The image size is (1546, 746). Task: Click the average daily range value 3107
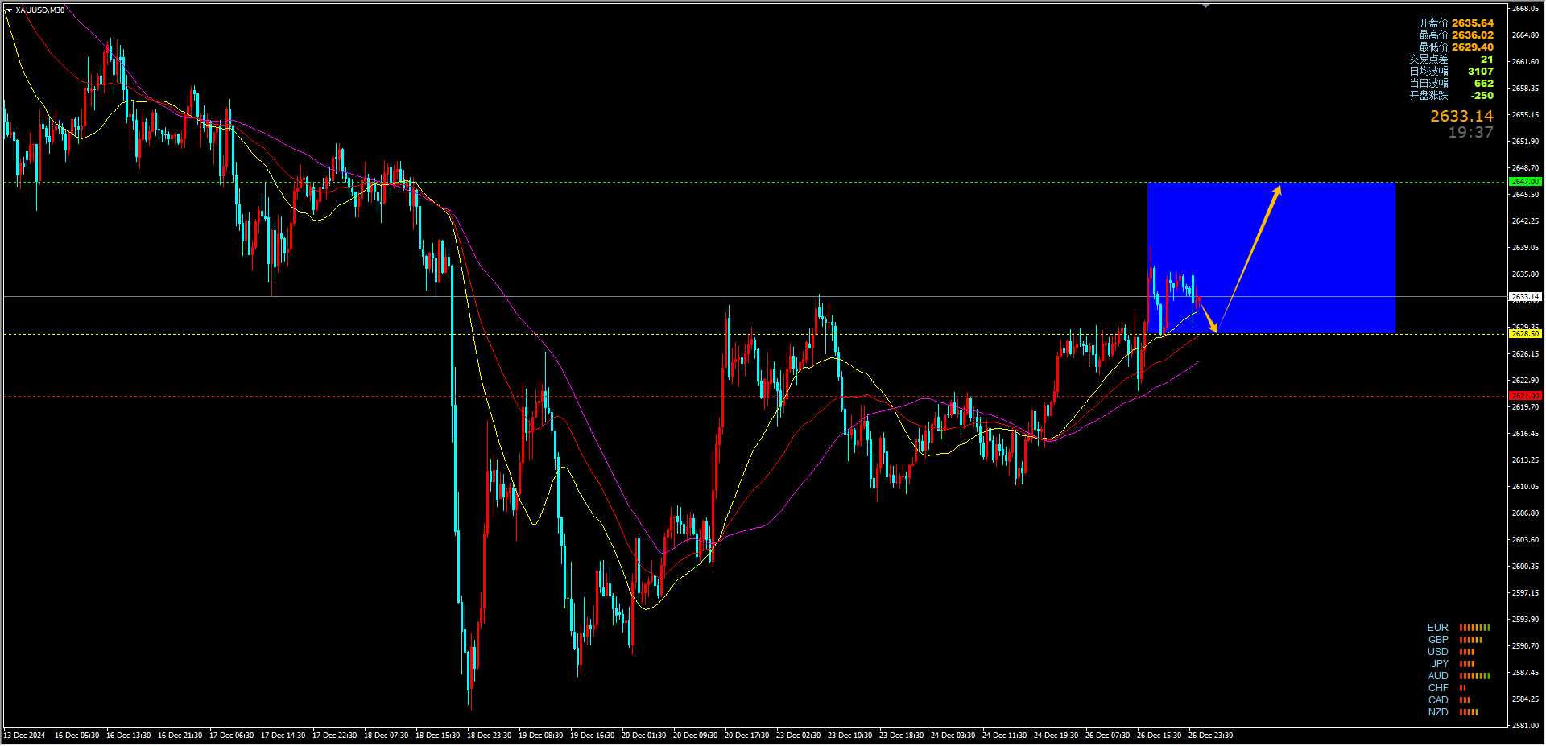1480,72
